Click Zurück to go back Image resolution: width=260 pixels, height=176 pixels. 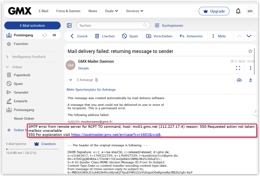click(79, 36)
